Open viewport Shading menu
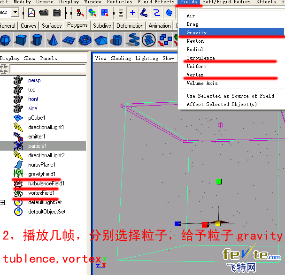 click(x=121, y=58)
